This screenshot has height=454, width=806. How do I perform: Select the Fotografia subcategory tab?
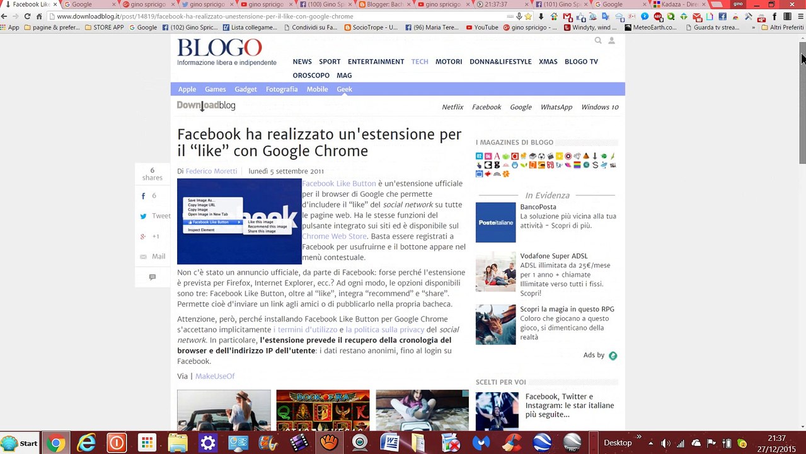click(x=282, y=90)
